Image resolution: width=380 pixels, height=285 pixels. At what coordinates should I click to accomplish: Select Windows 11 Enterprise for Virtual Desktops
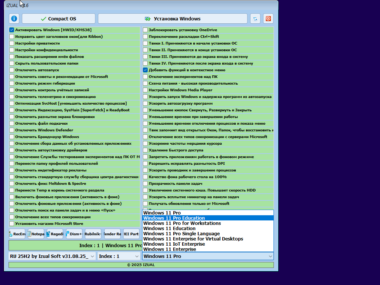point(208,239)
